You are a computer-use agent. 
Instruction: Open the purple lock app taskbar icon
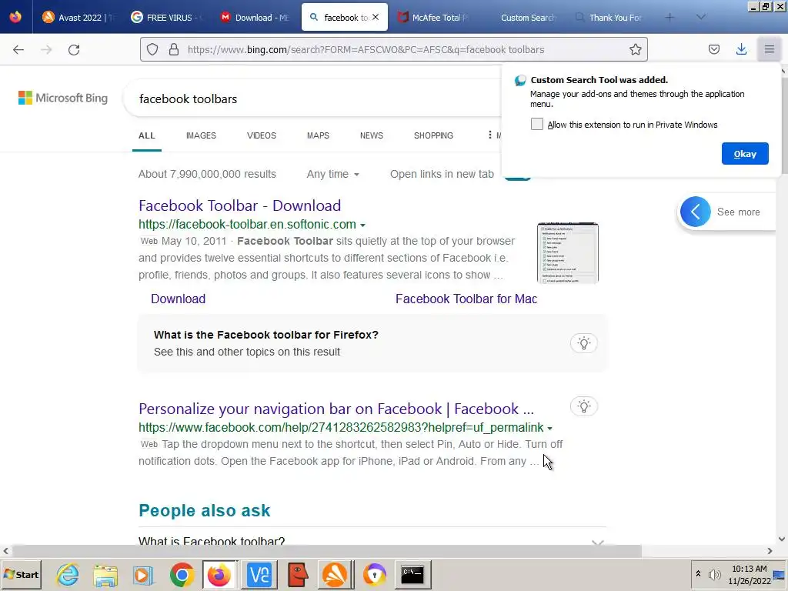coord(375,574)
